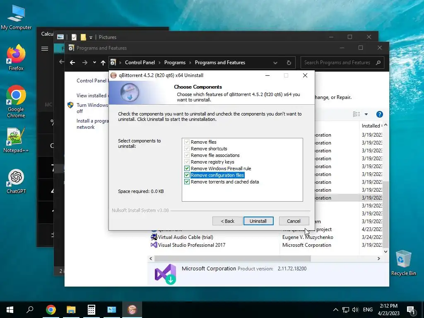Launch Firefox from the desktop

16,58
